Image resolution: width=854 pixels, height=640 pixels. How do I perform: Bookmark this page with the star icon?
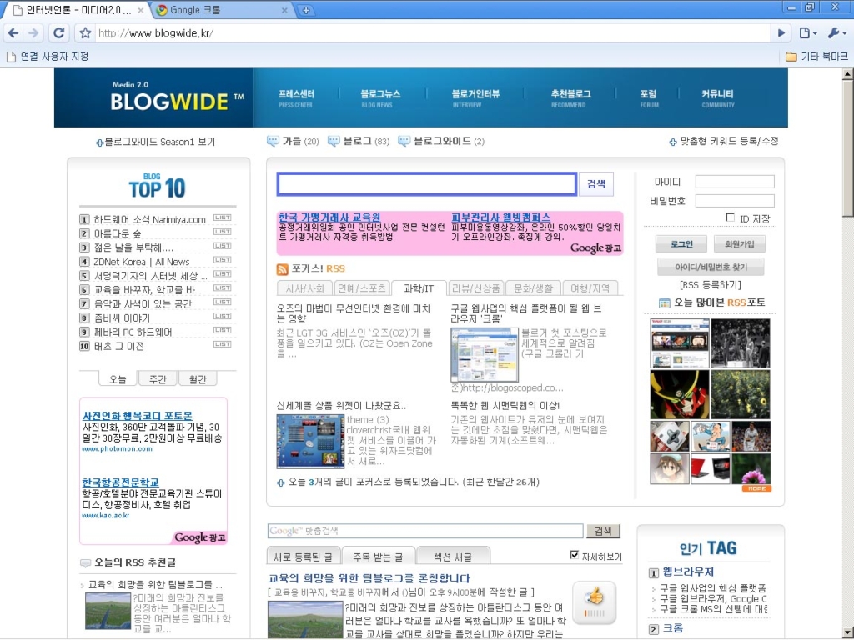pyautogui.click(x=85, y=33)
